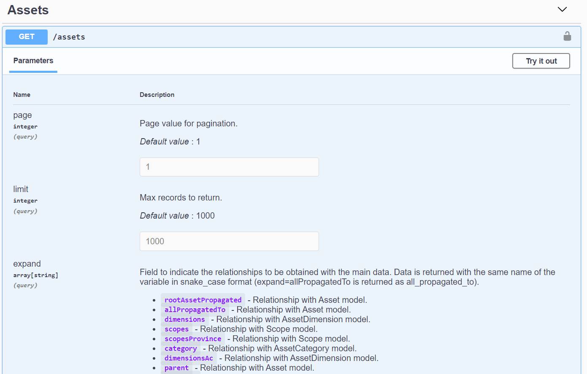
Task: Click the limit value input field
Action: (229, 241)
